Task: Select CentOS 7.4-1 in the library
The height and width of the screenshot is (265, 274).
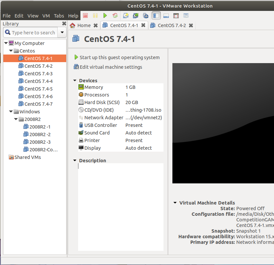Action: [35, 58]
